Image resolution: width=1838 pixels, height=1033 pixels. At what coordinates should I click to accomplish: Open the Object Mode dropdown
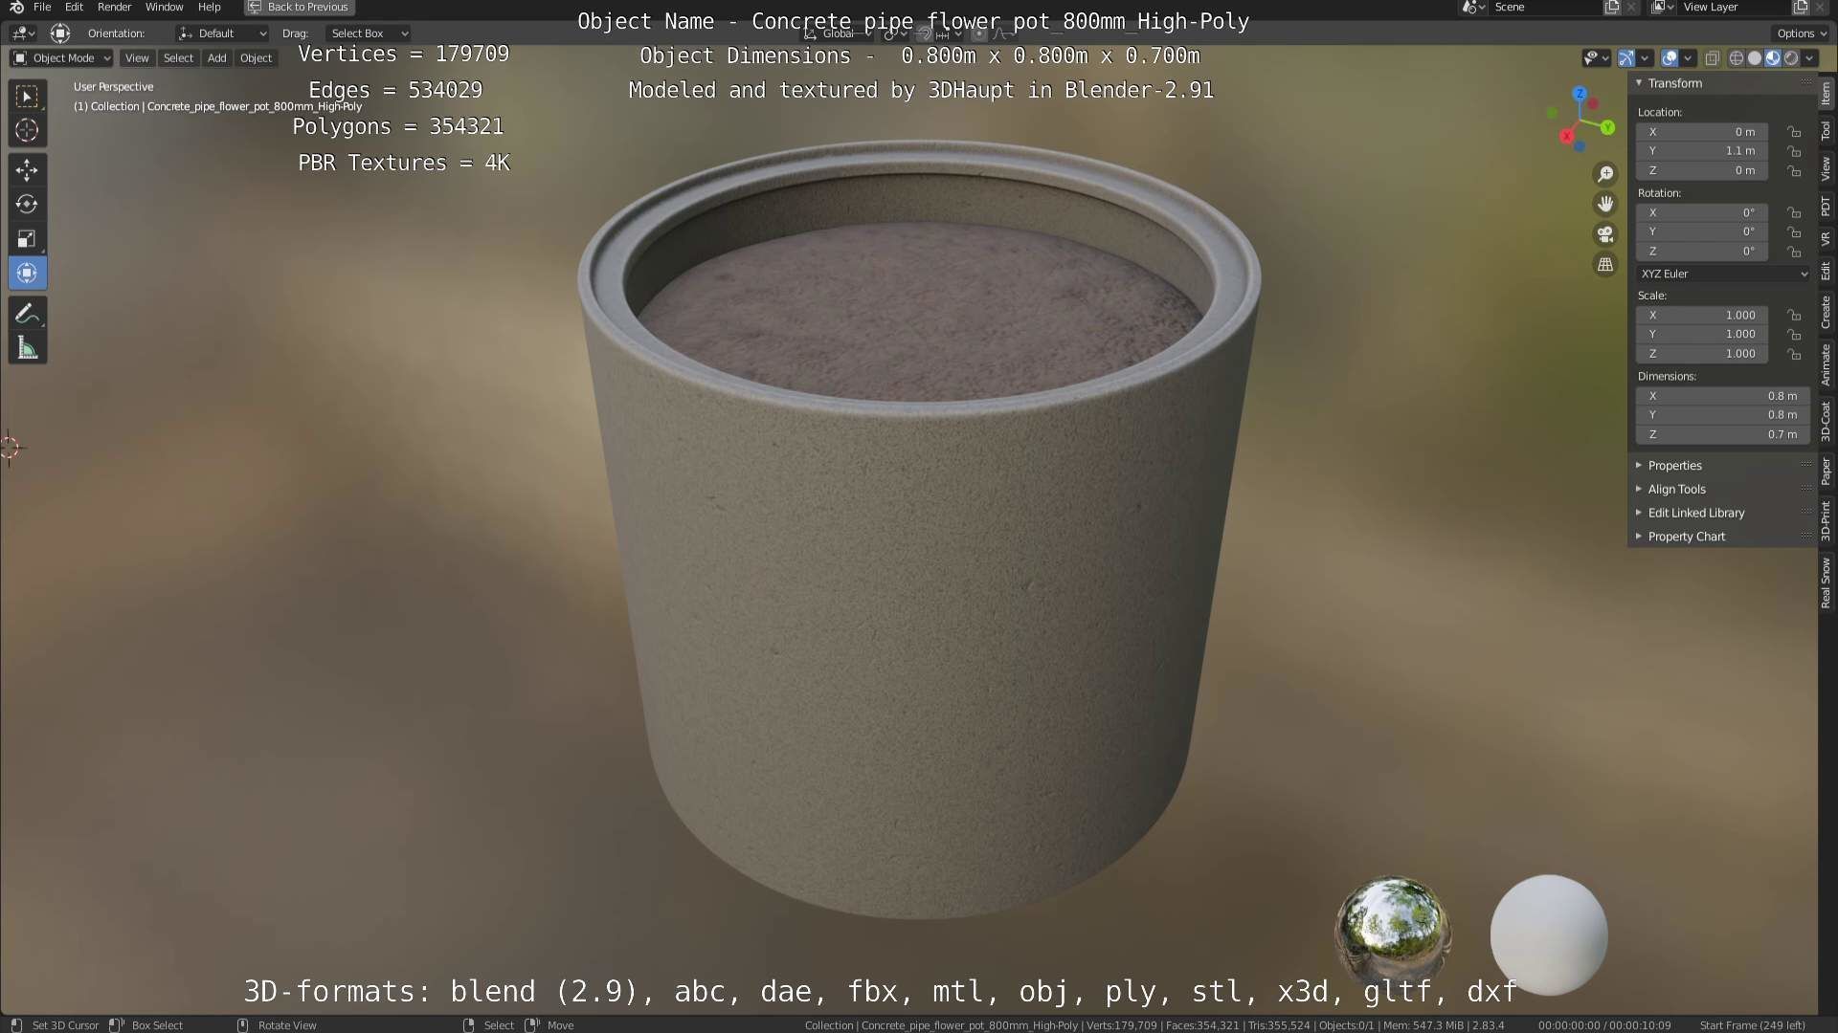(61, 58)
